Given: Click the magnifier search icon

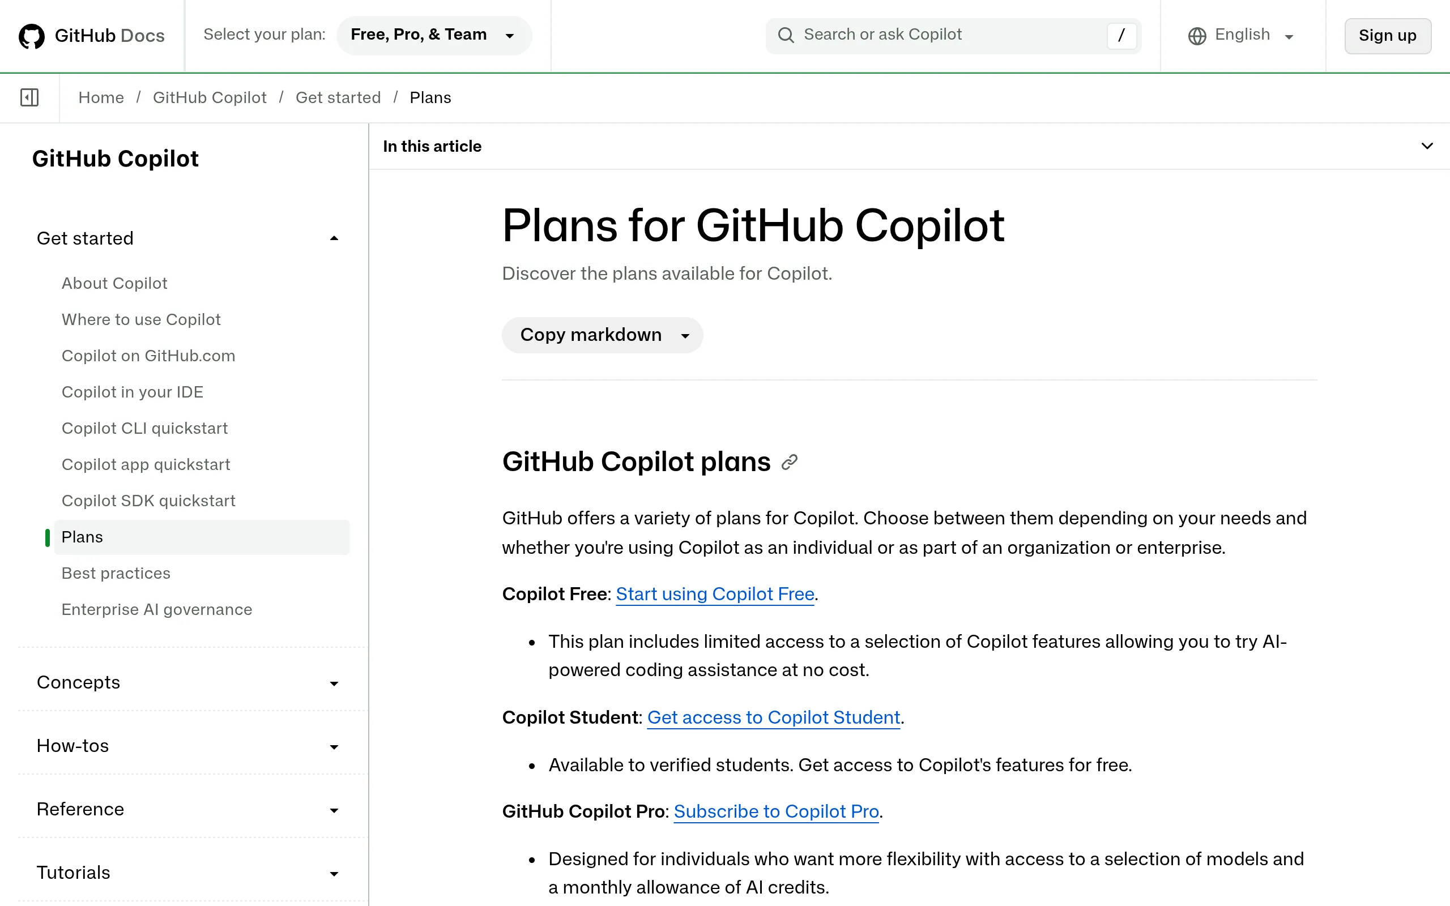Looking at the screenshot, I should point(786,35).
